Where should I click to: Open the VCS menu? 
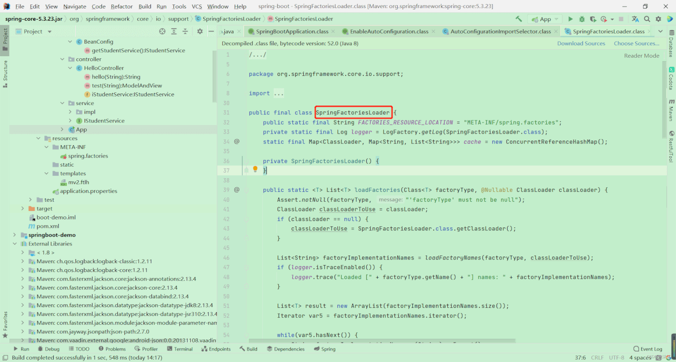pyautogui.click(x=197, y=7)
